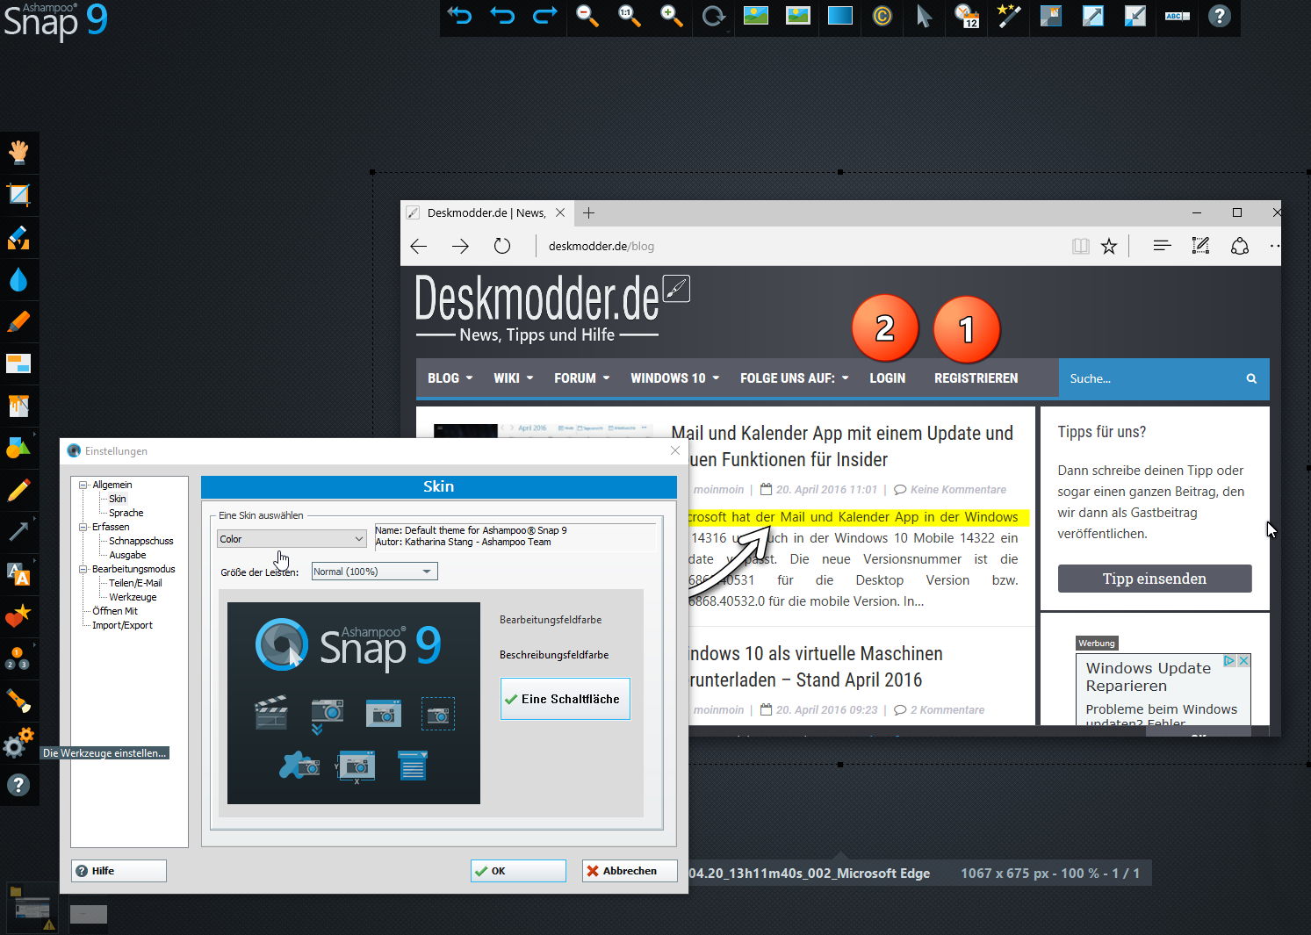Open the WINDOWS 10 dropdown menu

[674, 378]
